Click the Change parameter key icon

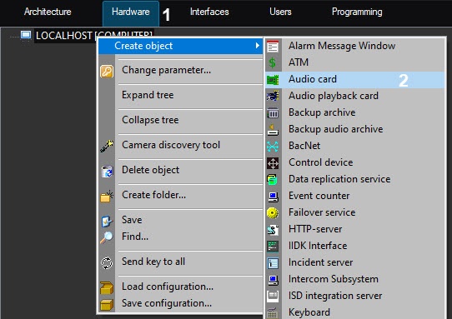pyautogui.click(x=107, y=71)
